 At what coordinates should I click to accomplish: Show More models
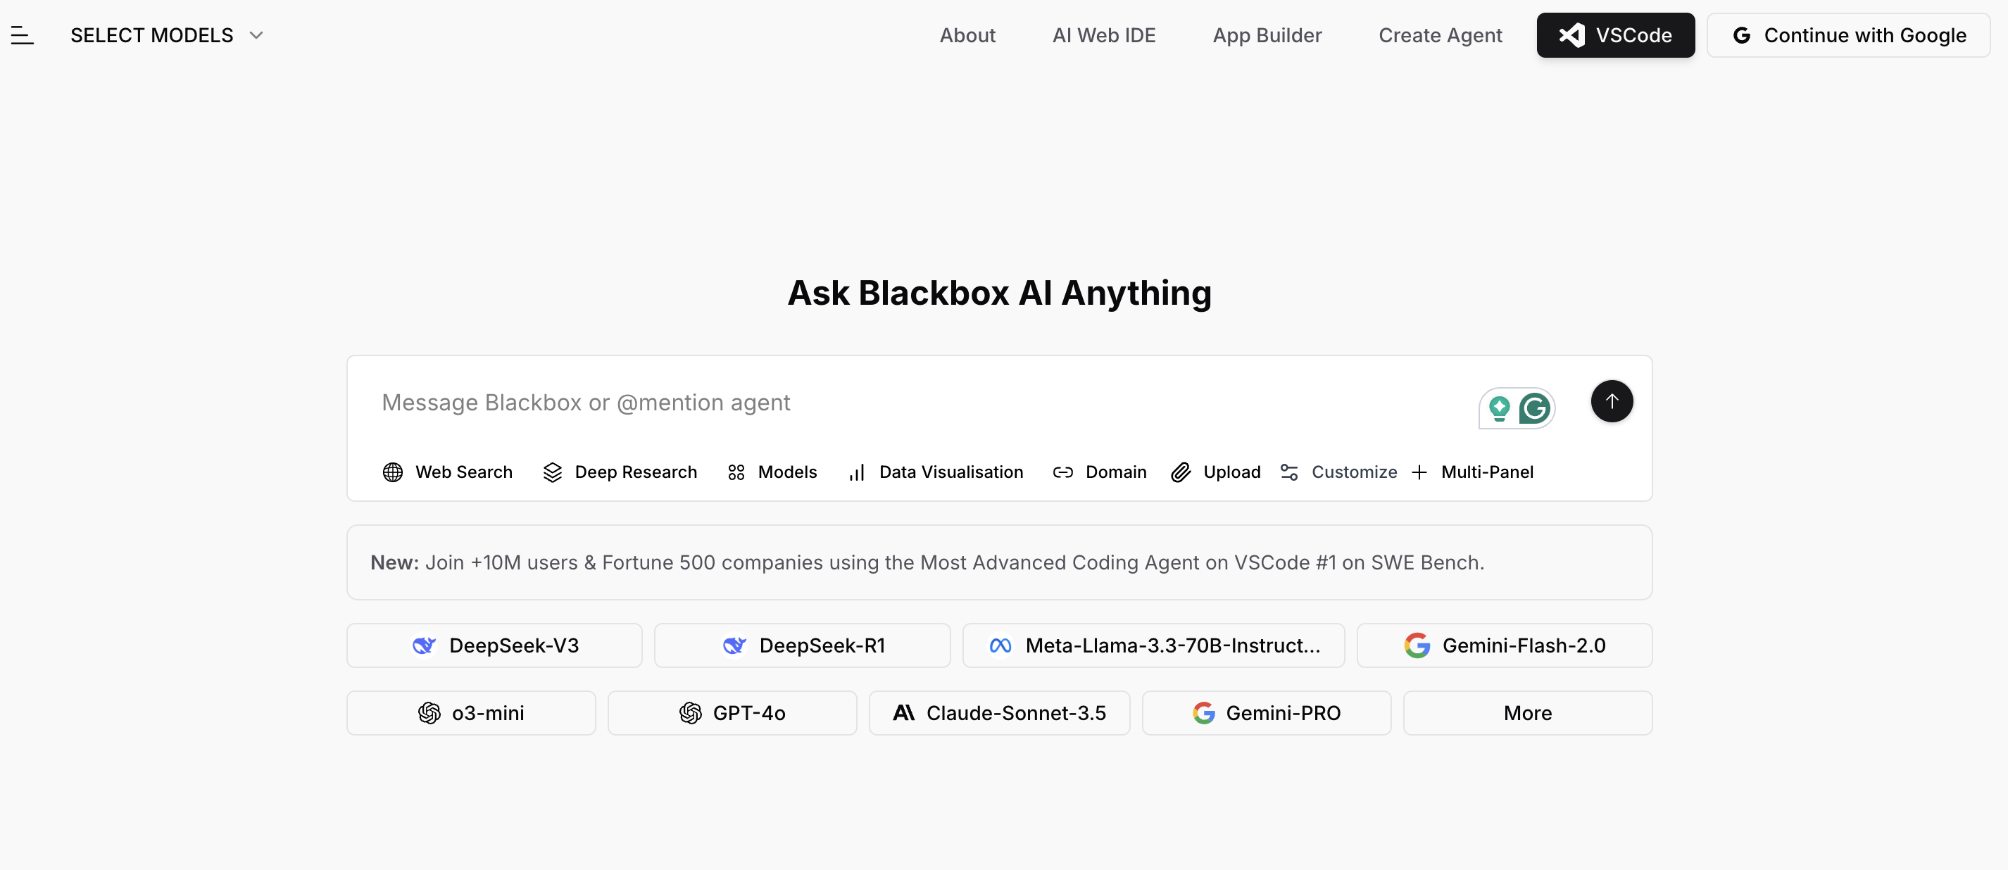pyautogui.click(x=1528, y=712)
